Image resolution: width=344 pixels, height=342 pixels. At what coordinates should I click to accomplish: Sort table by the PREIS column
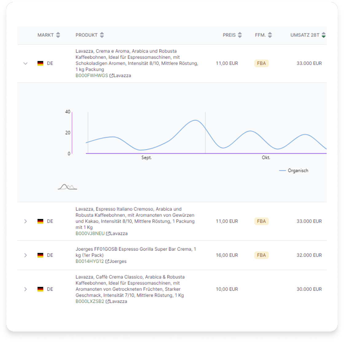240,35
